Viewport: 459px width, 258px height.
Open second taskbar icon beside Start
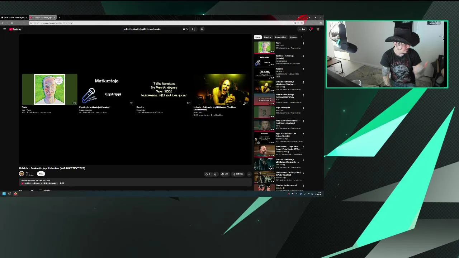10,194
